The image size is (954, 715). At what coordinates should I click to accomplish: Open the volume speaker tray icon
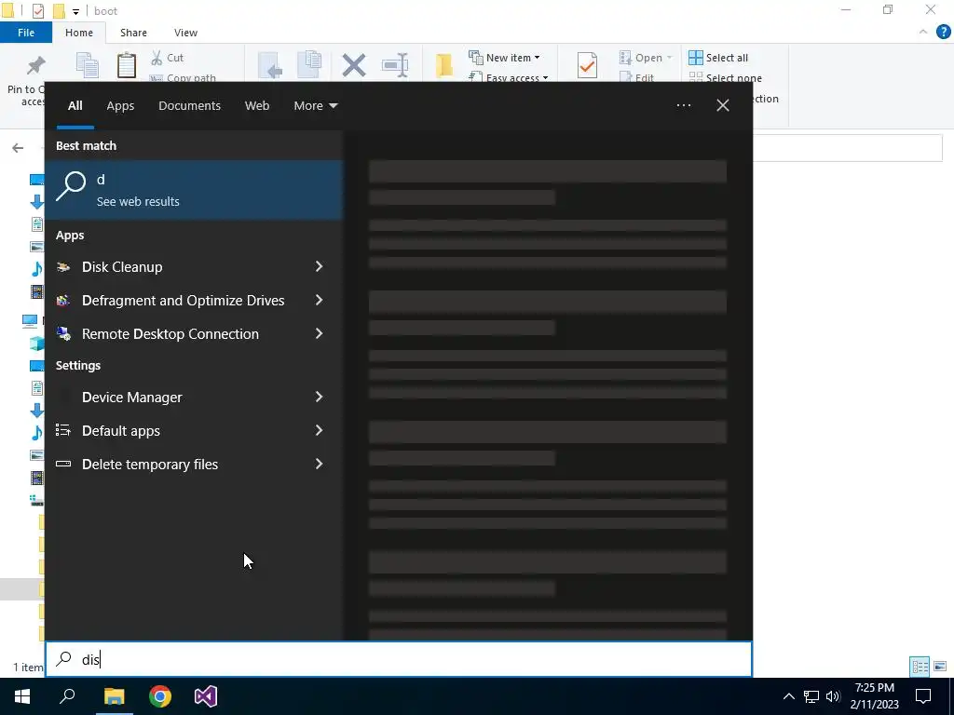tap(833, 696)
